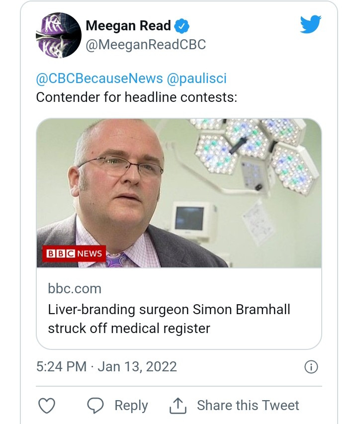
Task: Open the @MeeganReadCBC handle
Action: click(x=146, y=45)
